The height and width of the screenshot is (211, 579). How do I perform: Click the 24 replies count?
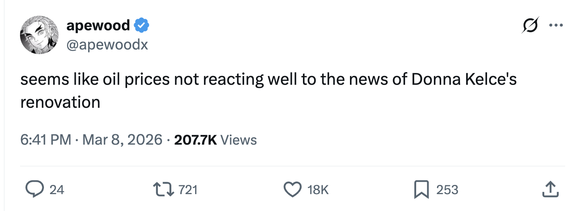pos(57,190)
